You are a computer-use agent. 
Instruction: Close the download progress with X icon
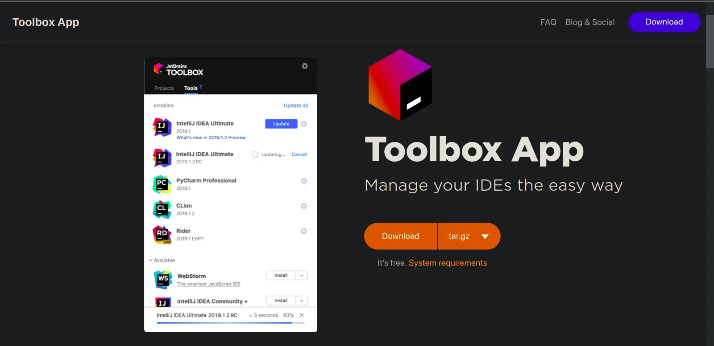pyautogui.click(x=302, y=315)
